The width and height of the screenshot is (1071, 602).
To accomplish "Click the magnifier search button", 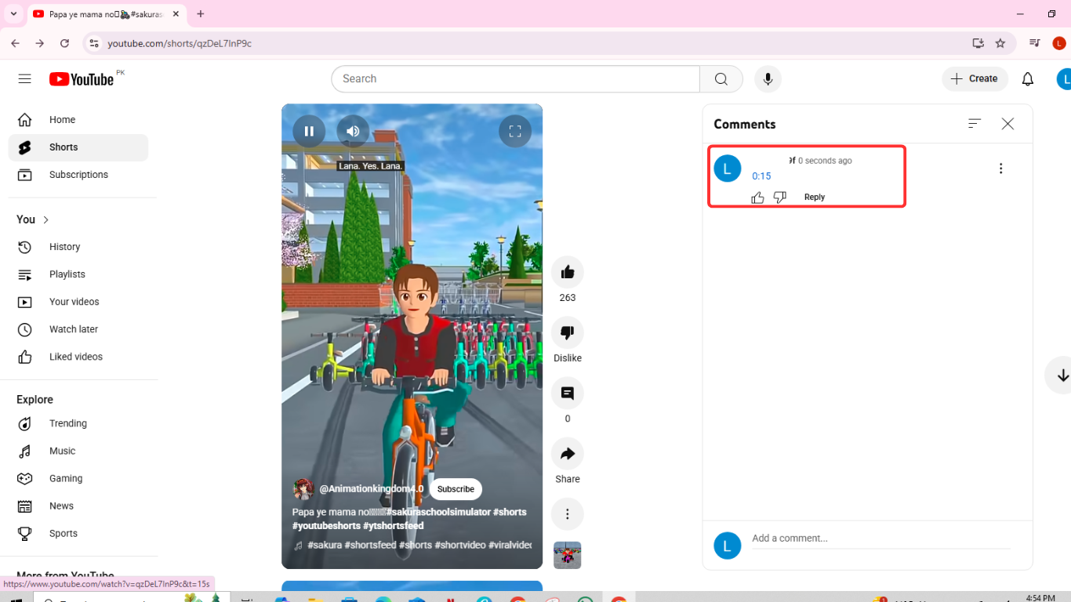I will [721, 79].
